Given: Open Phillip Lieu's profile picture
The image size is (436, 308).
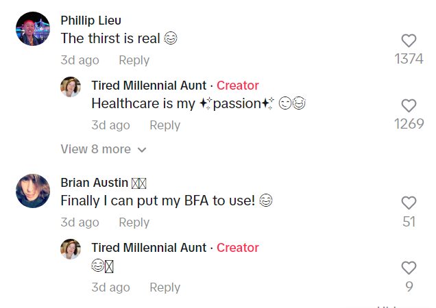Looking at the screenshot, I should point(33,29).
